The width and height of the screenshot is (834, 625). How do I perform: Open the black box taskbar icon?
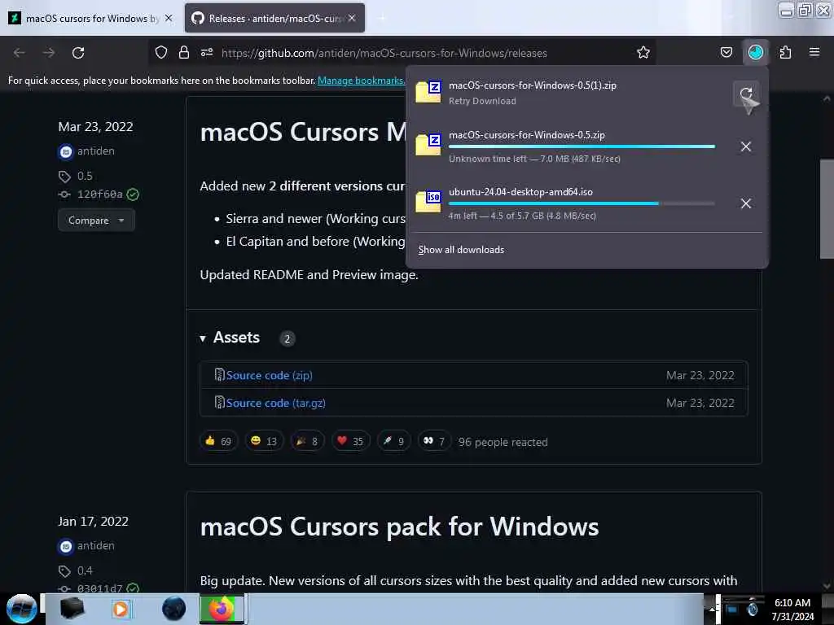[x=72, y=609]
